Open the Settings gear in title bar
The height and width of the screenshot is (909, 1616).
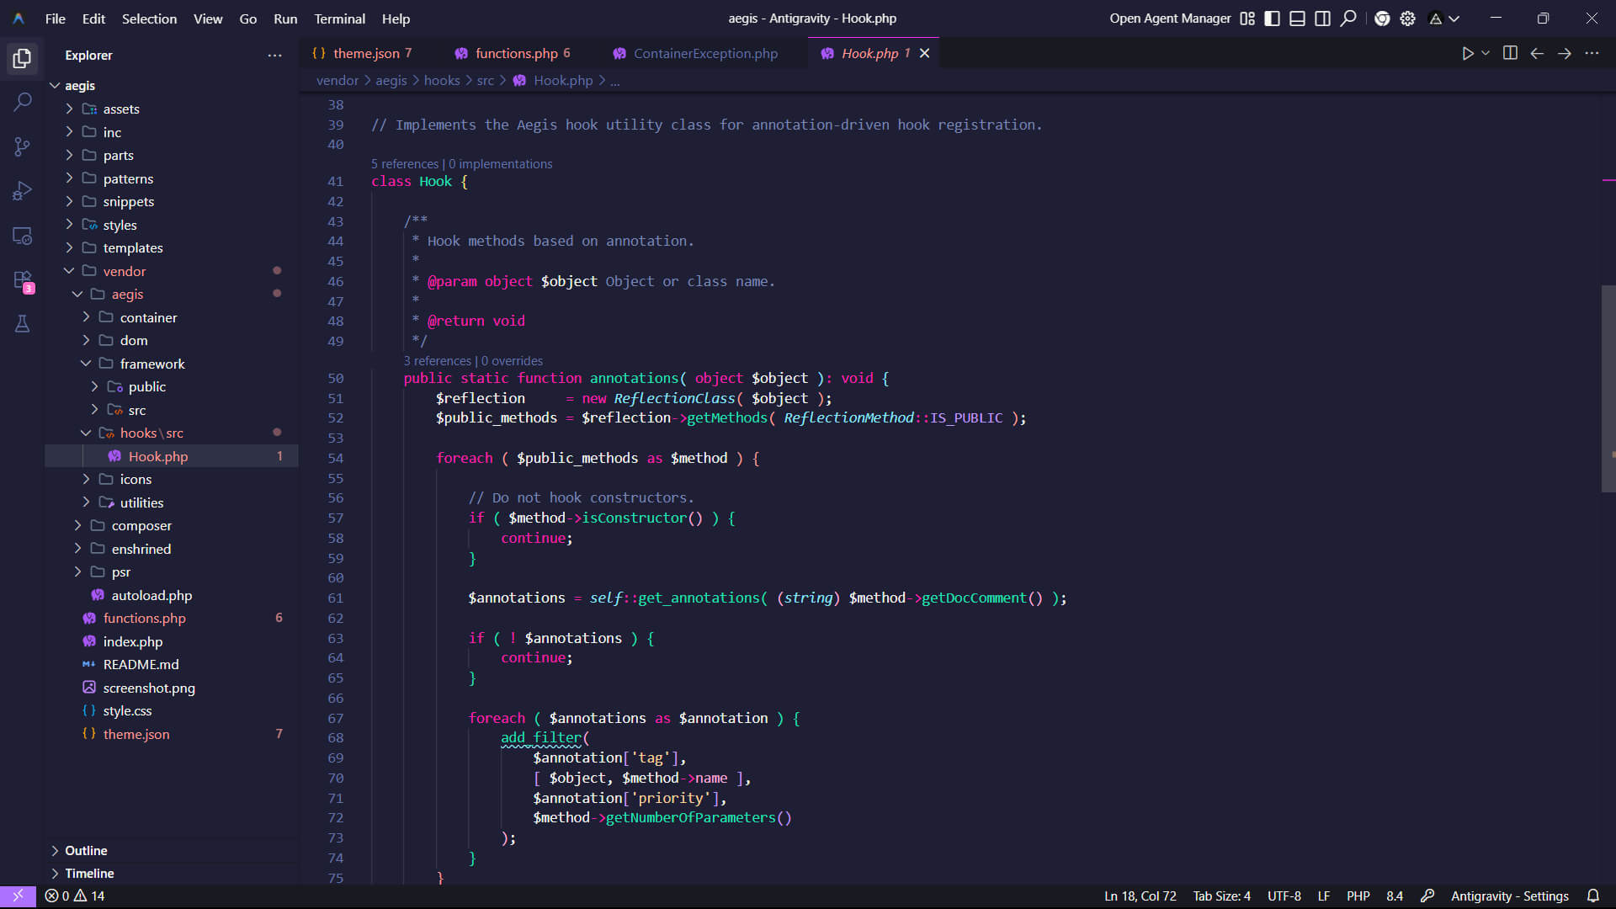[x=1408, y=19]
